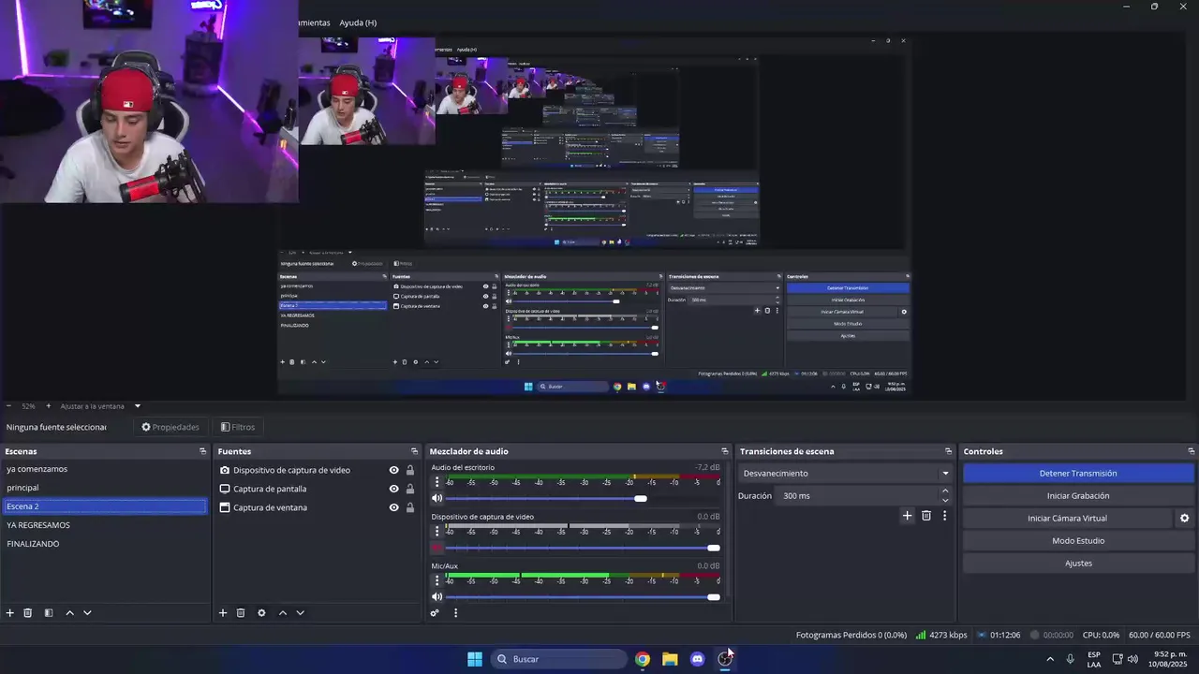Viewport: 1199px width, 674px height.
Task: Undock the Escenas panel
Action: point(202,451)
